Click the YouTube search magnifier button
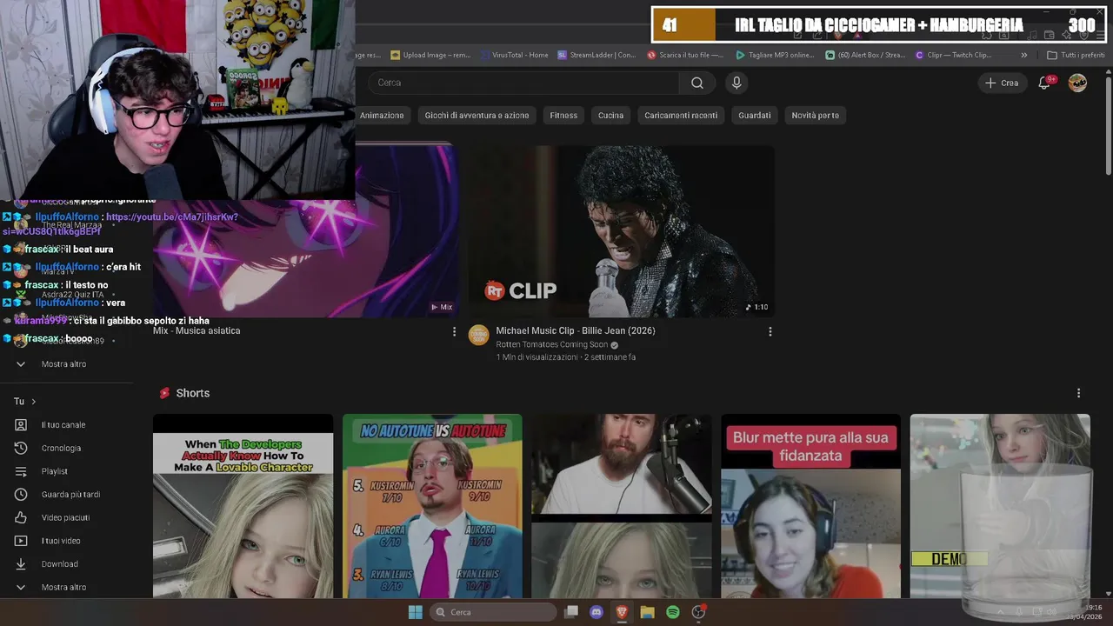Viewport: 1113px width, 626px height. pos(697,83)
